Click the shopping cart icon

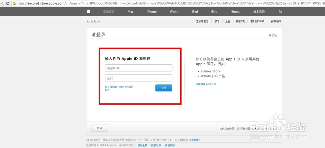[272, 21]
